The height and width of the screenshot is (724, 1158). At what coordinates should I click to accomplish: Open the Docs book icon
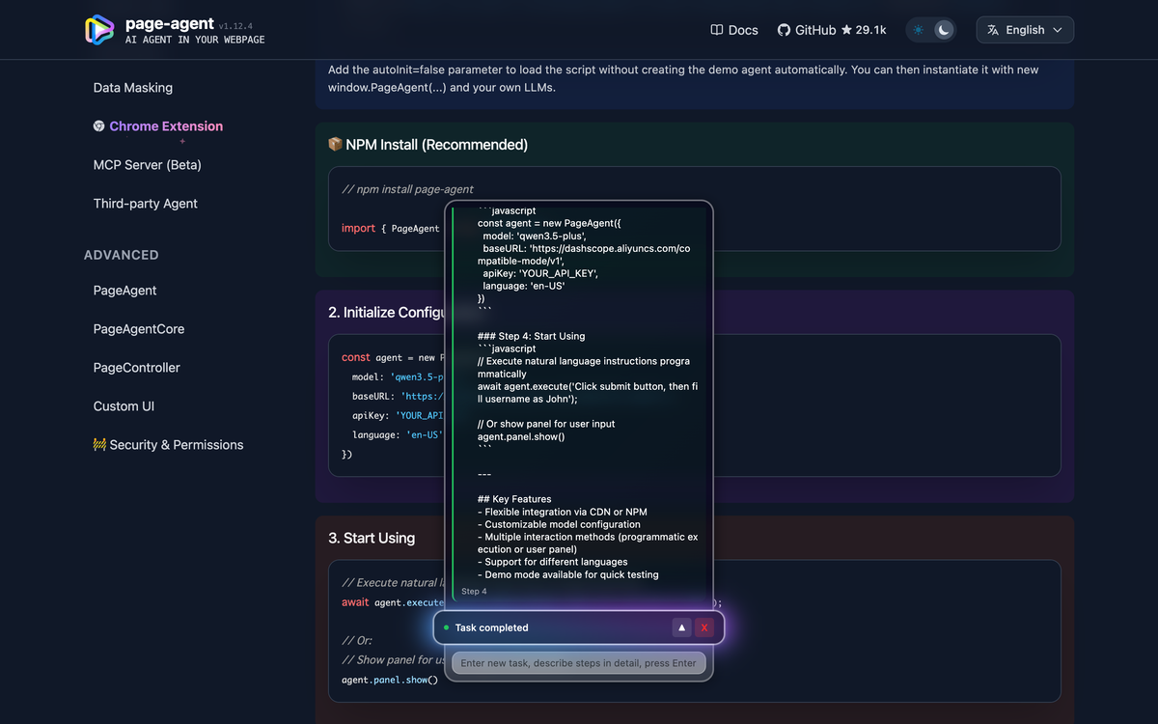[717, 30]
